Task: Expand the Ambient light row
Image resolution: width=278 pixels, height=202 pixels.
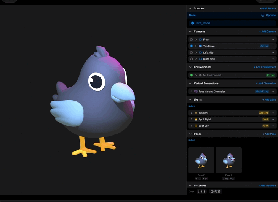Action: point(192,113)
